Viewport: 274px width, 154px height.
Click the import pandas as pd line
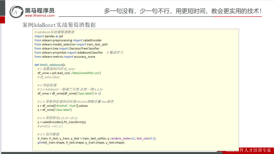tap(49, 36)
